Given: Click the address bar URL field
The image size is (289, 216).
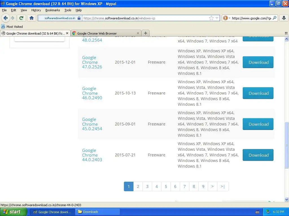Looking at the screenshot, I should (146, 18).
